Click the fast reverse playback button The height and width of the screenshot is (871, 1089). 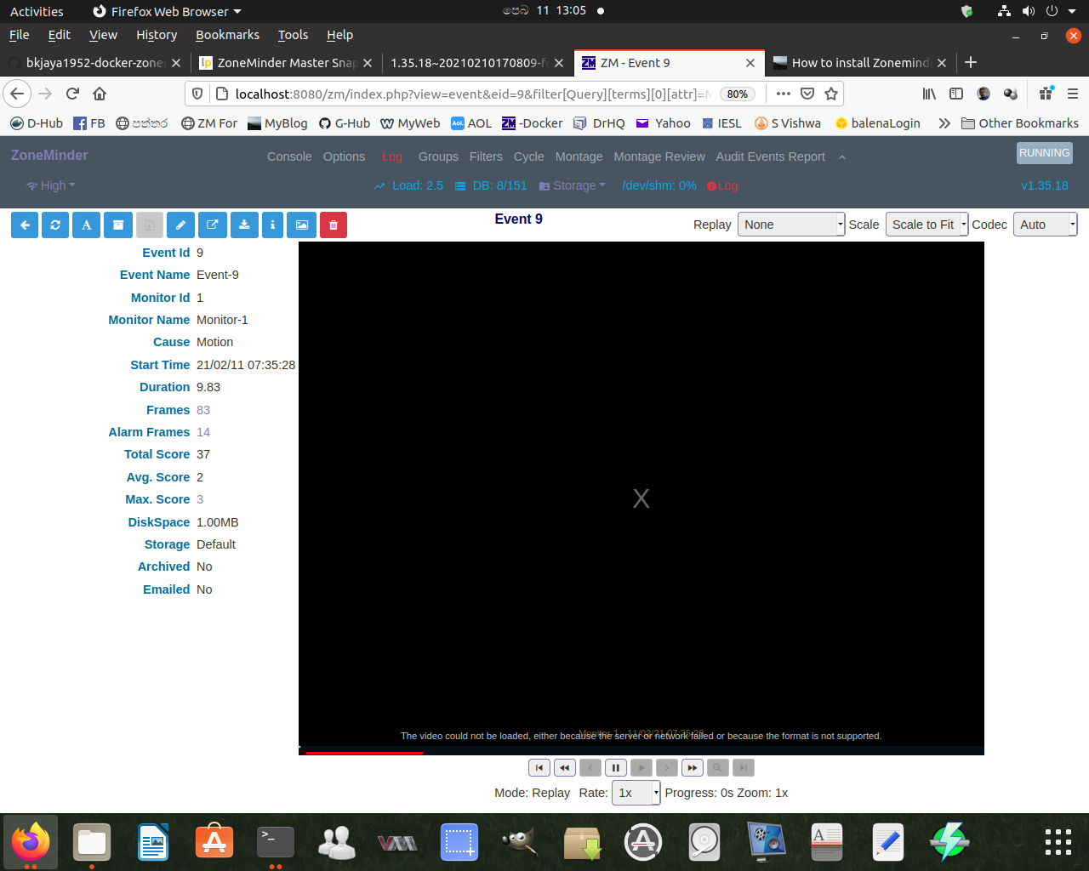click(565, 767)
